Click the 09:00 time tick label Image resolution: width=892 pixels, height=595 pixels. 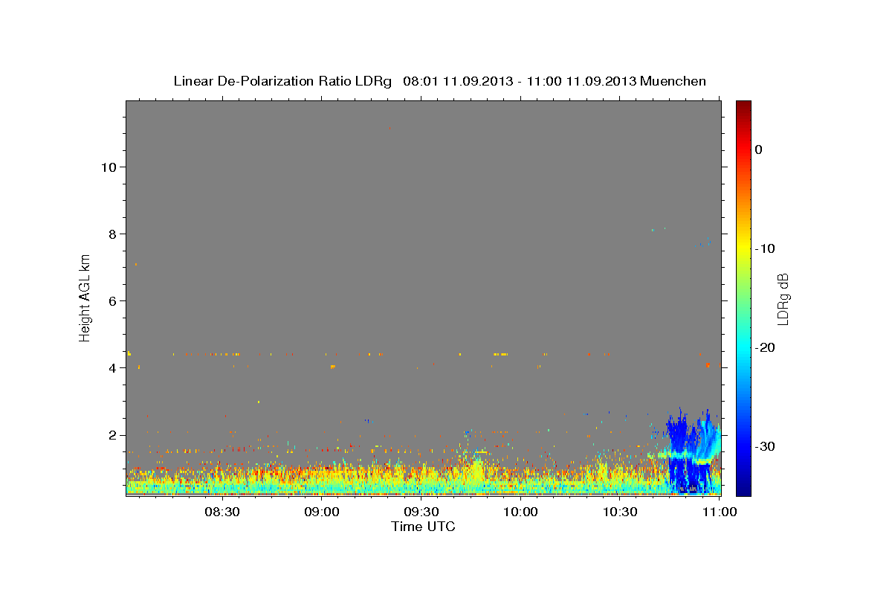(x=322, y=512)
